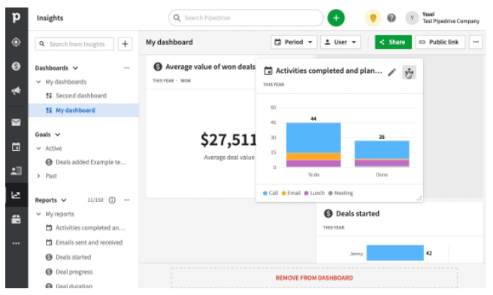Click Jenny's bar in Deals started

[x=395, y=253]
